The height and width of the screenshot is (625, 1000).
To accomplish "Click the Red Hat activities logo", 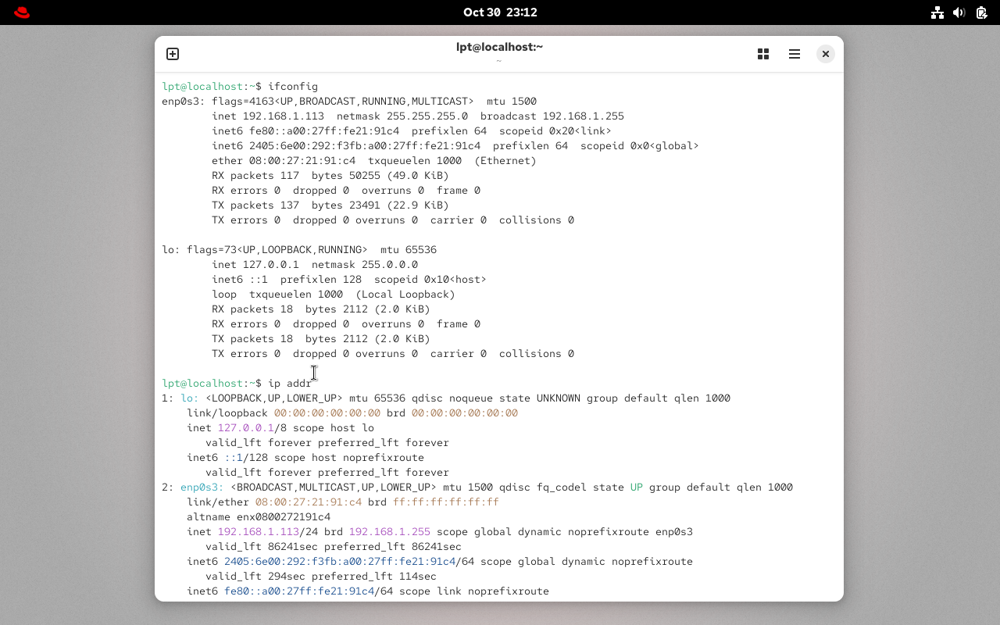I will click(x=21, y=12).
